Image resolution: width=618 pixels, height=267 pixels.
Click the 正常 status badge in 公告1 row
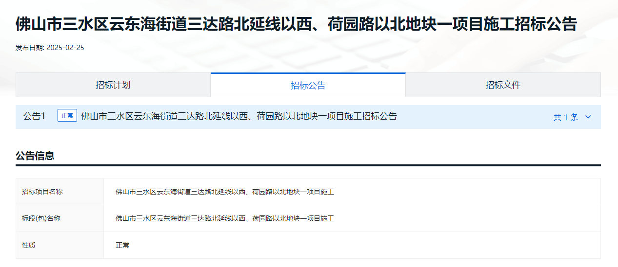(x=67, y=116)
